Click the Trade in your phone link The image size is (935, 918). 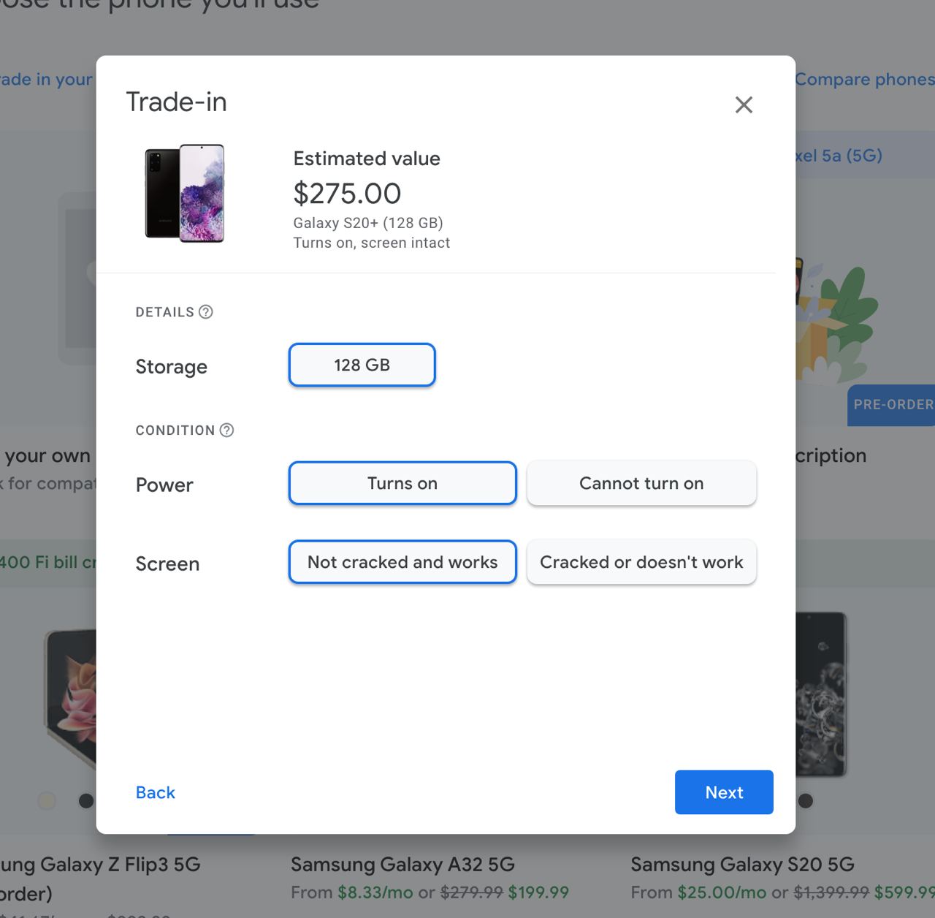[45, 79]
